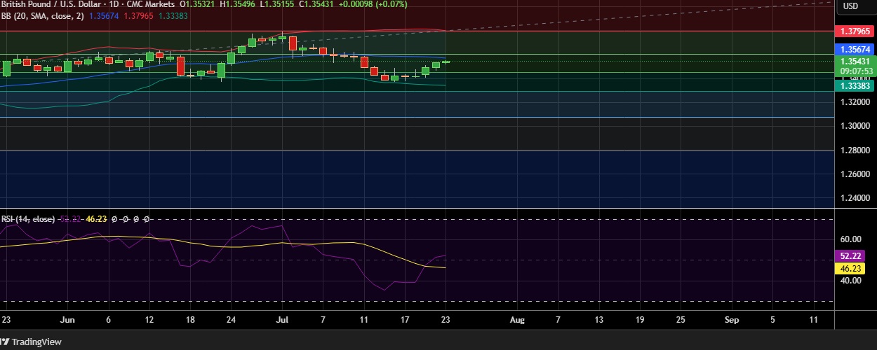This screenshot has width=877, height=350.
Task: Click the open value O1.35321
Action: (199, 4)
